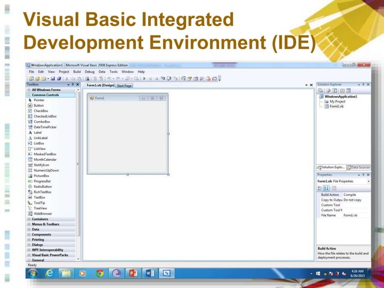384x288 pixels.
Task: Select Form1.vb in Solution Explorer
Action: coord(336,106)
